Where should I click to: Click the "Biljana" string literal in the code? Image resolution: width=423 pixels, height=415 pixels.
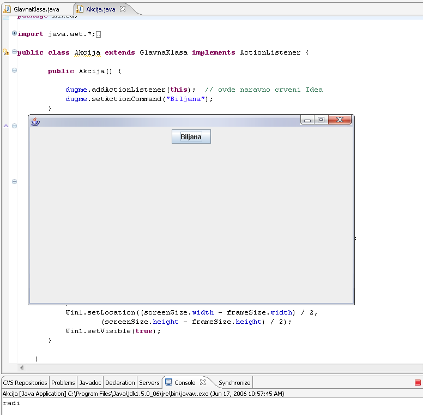point(185,99)
